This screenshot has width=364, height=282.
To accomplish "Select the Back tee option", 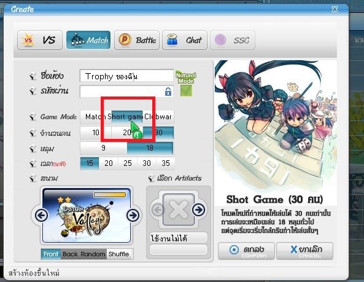I will 71,254.
